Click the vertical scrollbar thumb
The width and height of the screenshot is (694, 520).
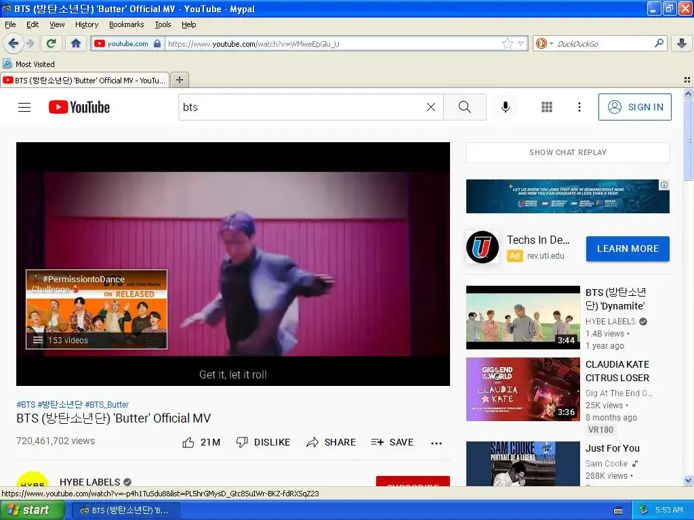(688, 140)
